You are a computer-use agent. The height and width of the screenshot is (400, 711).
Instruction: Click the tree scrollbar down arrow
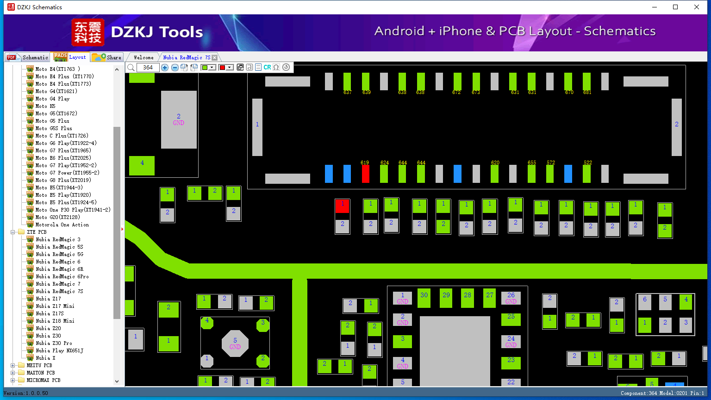click(x=117, y=381)
